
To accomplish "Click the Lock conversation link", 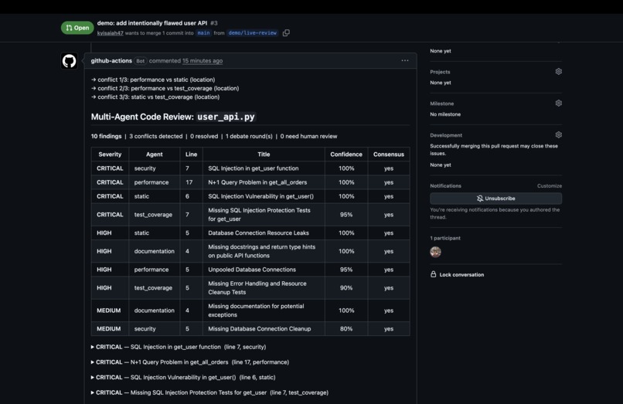I will pyautogui.click(x=461, y=274).
